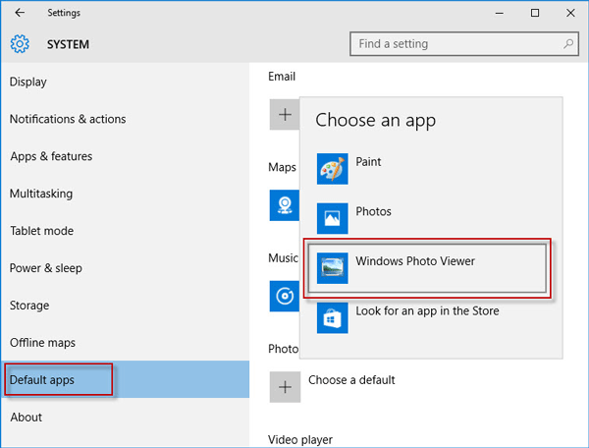Click the Store icon to find an app
Viewport: 589px width, 448px height.
click(333, 317)
